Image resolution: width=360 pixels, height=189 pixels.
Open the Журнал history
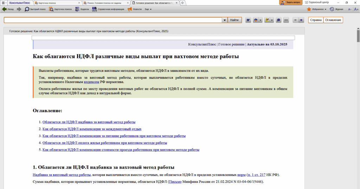[x=336, y=9]
